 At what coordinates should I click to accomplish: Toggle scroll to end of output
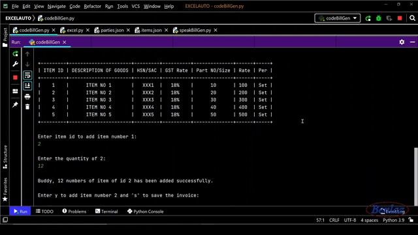pyautogui.click(x=27, y=86)
